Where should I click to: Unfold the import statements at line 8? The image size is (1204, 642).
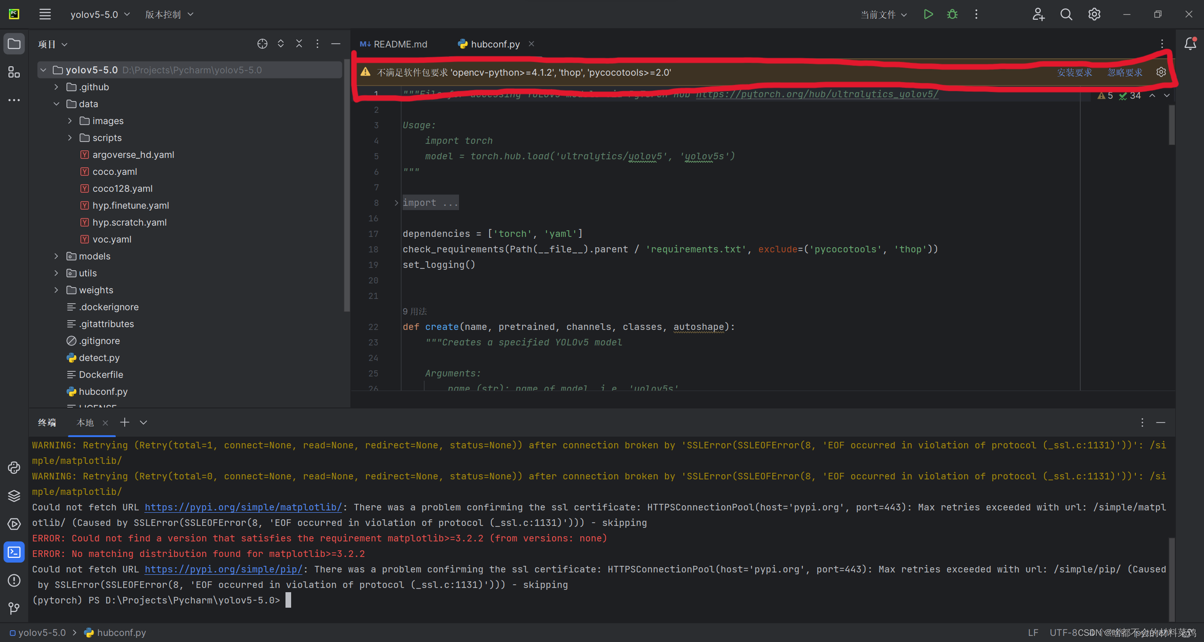click(396, 203)
